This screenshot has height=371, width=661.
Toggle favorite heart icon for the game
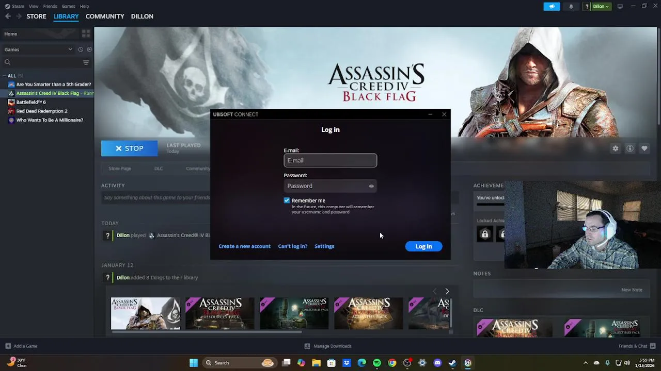644,148
